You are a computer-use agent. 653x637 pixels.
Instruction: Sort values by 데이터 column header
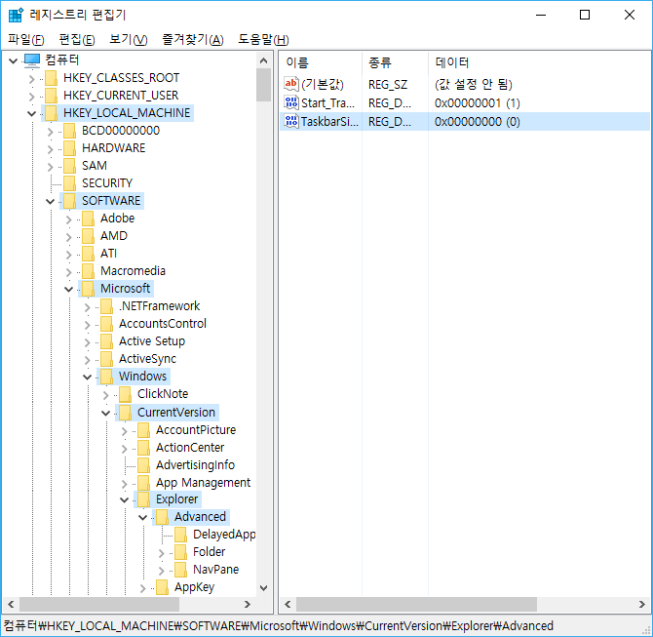pyautogui.click(x=539, y=62)
